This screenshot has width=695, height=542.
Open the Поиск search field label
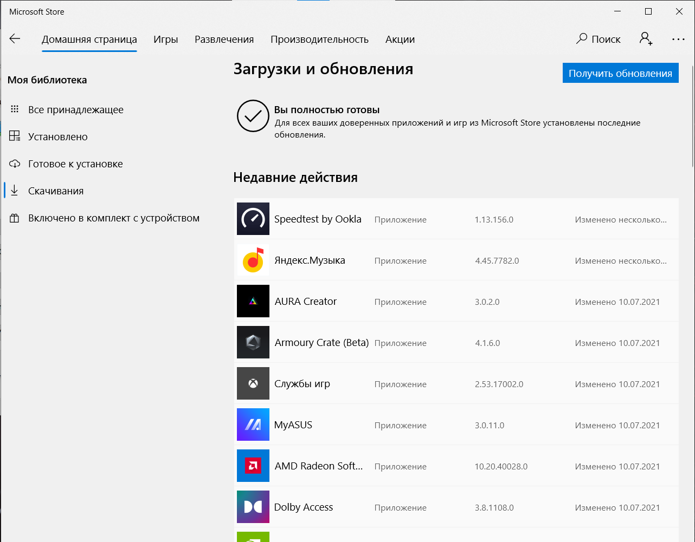[x=606, y=39]
